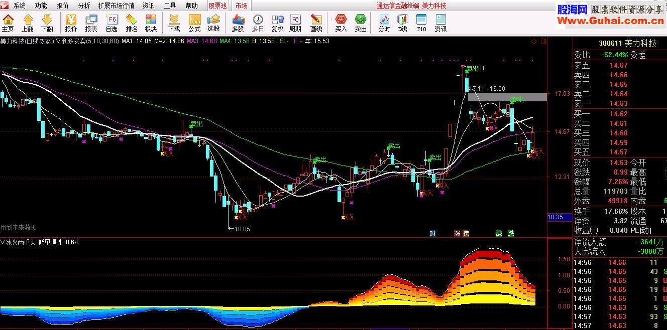Click the 用到未来数据 notice text
This screenshot has height=330, width=667.
(x=19, y=227)
